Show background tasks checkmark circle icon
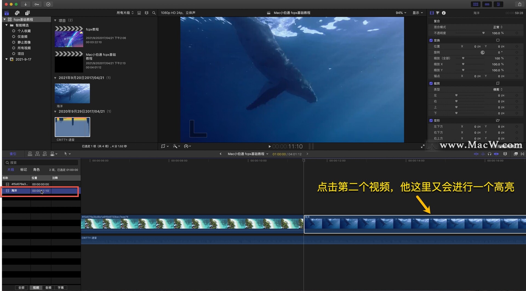526x291 pixels. pos(48,4)
